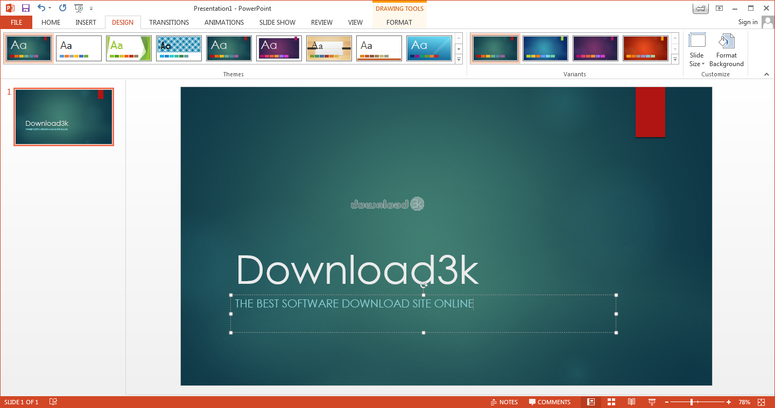Open Ribbon Display Options
775x408 pixels.
pyautogui.click(x=719, y=8)
